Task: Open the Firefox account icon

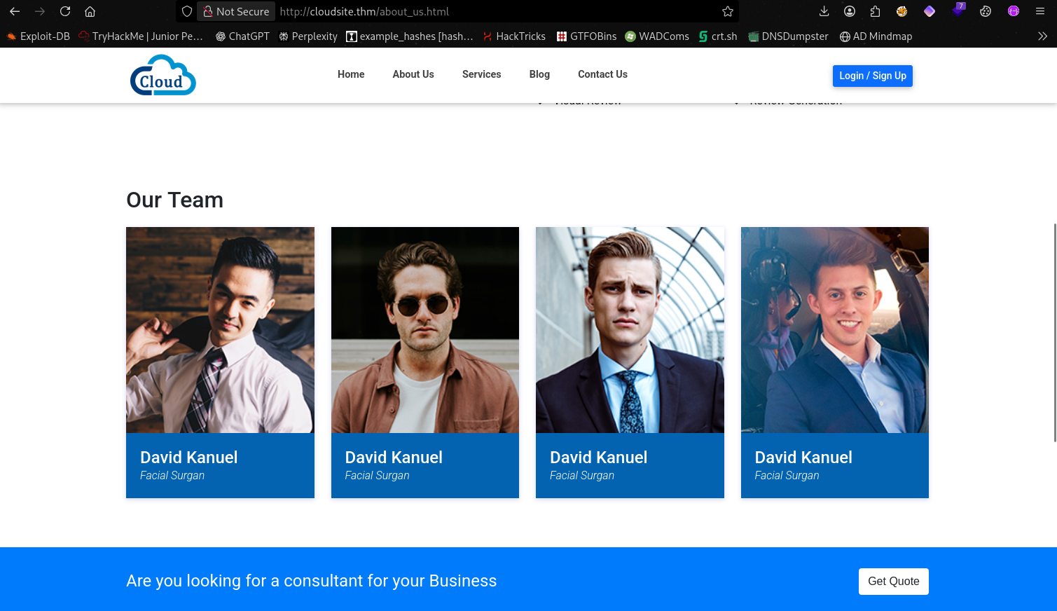Action: tap(850, 11)
